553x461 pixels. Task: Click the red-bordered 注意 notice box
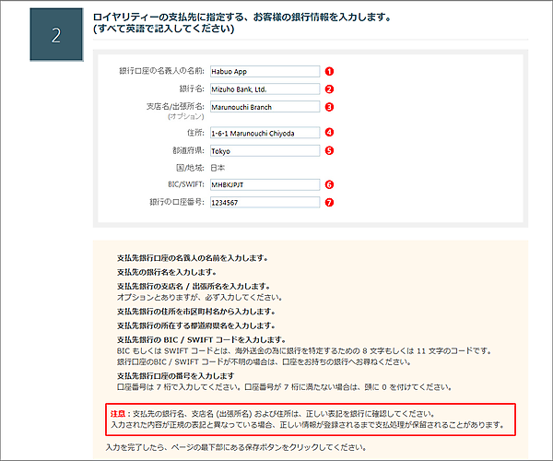pos(309,420)
